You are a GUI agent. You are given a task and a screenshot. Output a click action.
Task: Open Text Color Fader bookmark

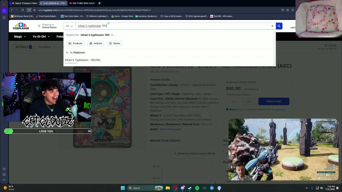(x=72, y=16)
